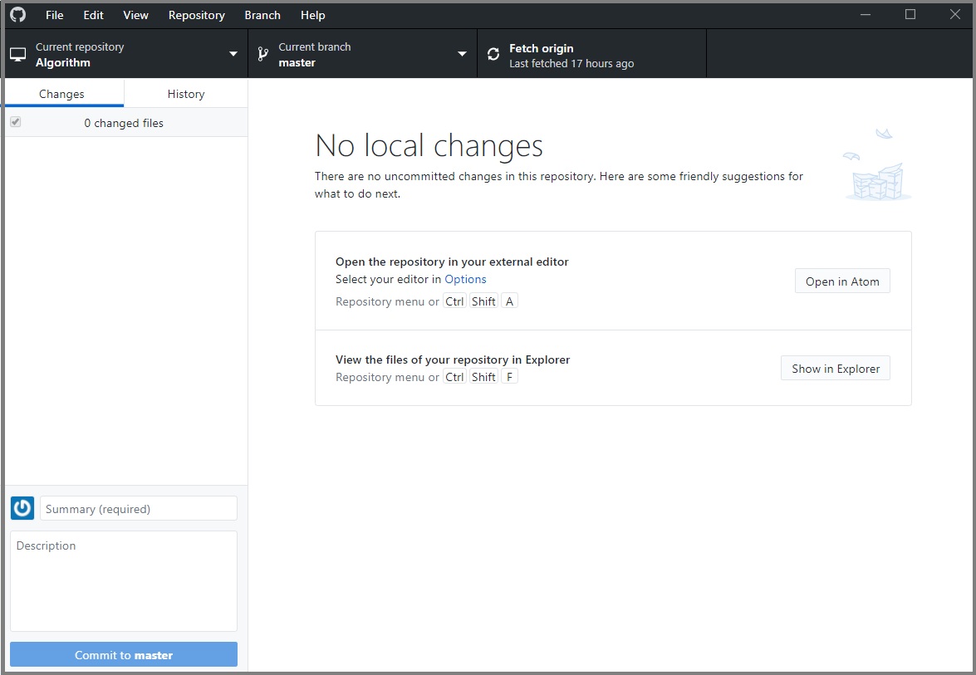Open the File menu
This screenshot has width=976, height=675.
54,15
